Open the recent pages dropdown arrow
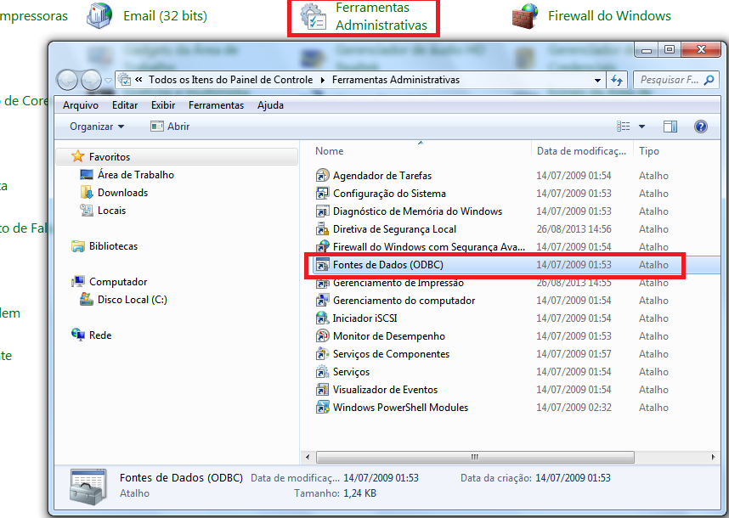The width and height of the screenshot is (729, 518). coord(108,81)
